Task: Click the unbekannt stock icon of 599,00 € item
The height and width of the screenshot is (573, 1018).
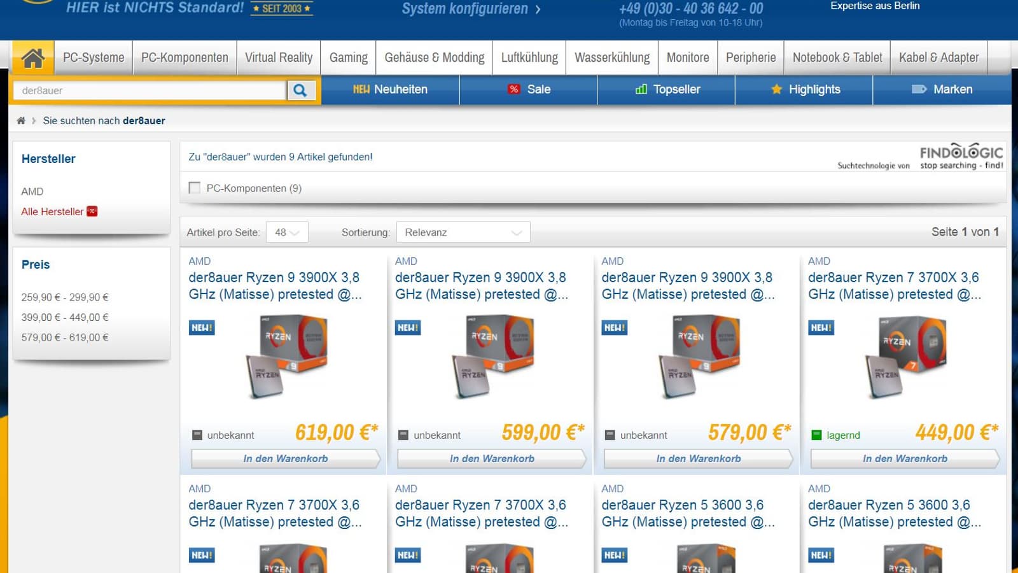Action: [x=403, y=435]
